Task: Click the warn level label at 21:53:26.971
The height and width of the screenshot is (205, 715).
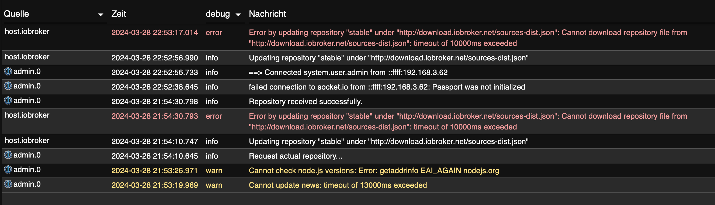Action: [214, 170]
